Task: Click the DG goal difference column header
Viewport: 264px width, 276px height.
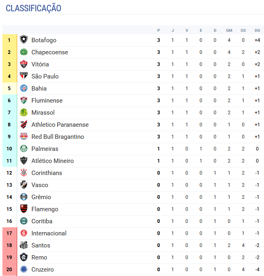Action: coord(257,31)
